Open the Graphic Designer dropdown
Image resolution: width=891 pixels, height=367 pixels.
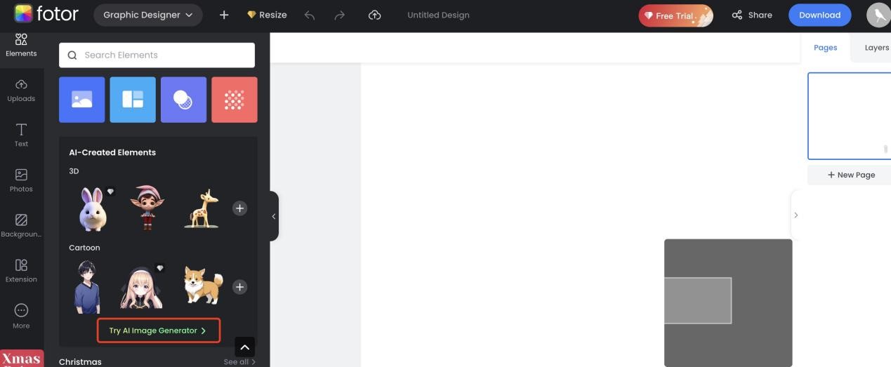tap(147, 15)
